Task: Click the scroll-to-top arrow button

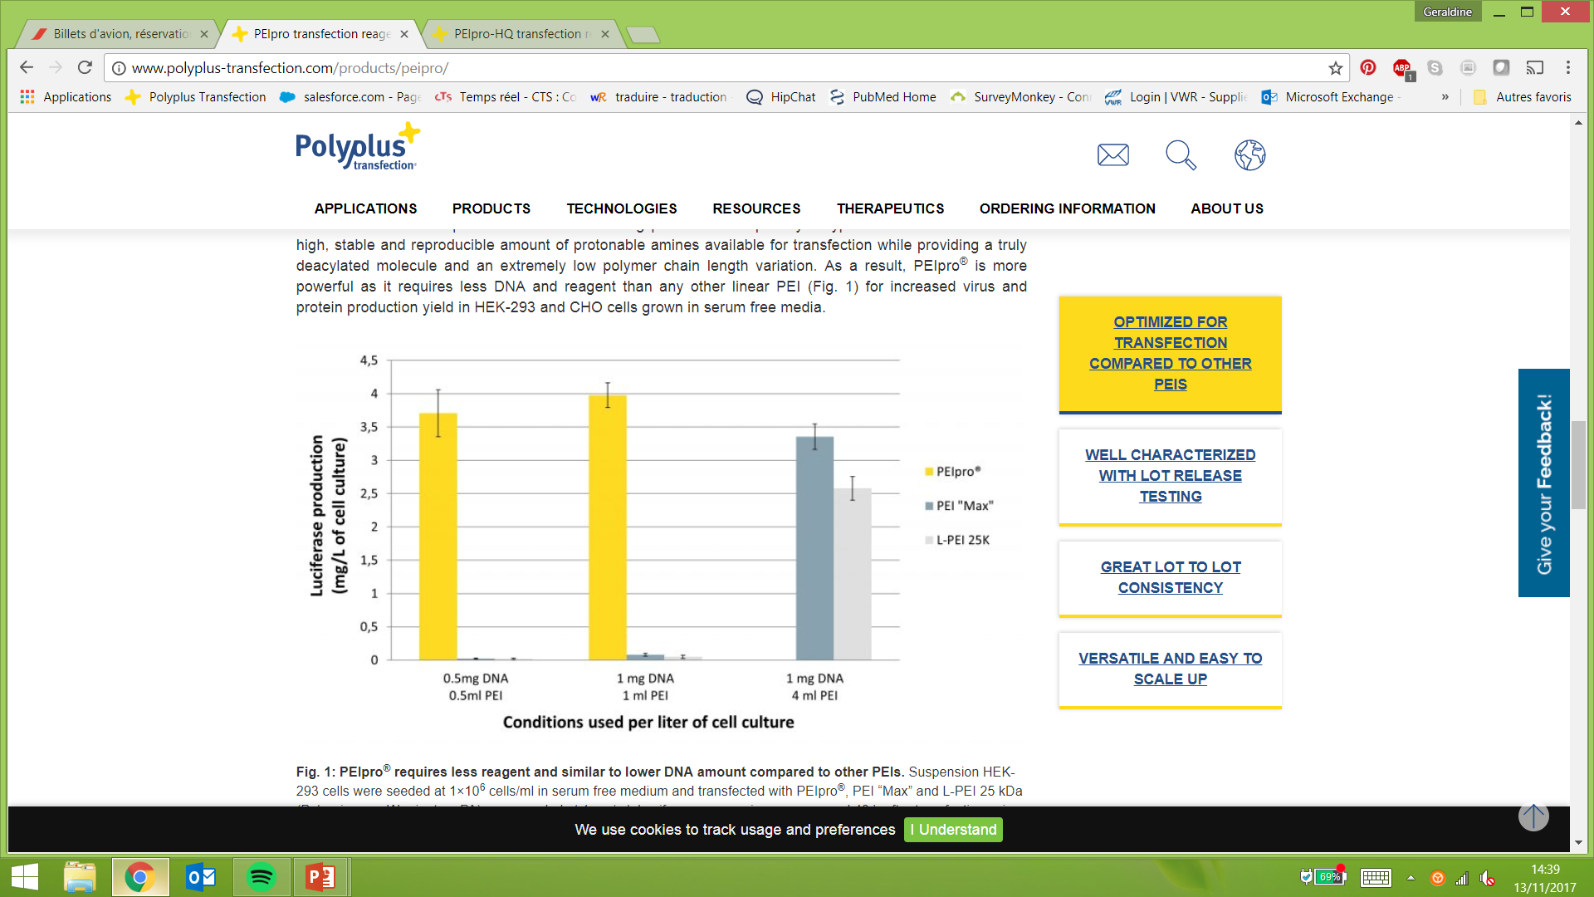Action: pos(1533,816)
